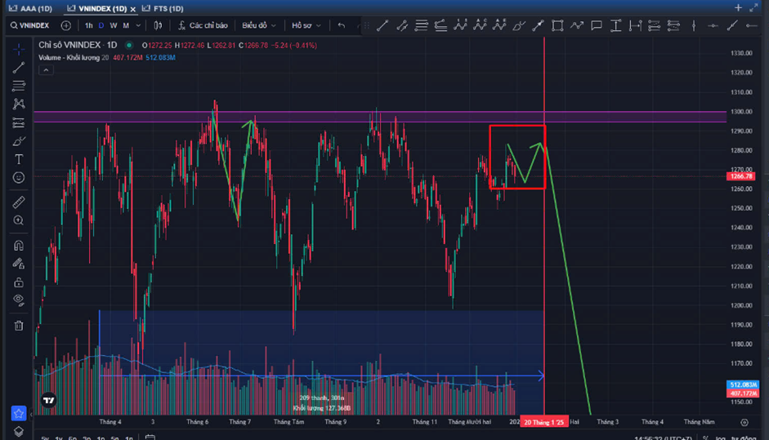
Task: Select the arrow marker tool in top toolbar
Action: [538, 25]
